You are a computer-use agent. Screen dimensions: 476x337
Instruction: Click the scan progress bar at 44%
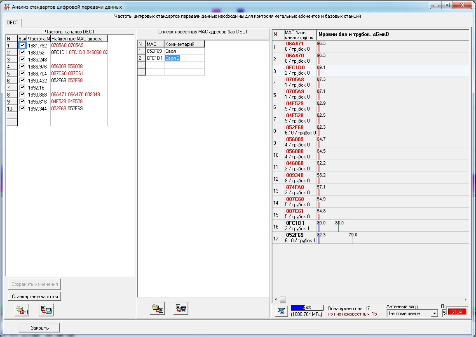[307, 308]
